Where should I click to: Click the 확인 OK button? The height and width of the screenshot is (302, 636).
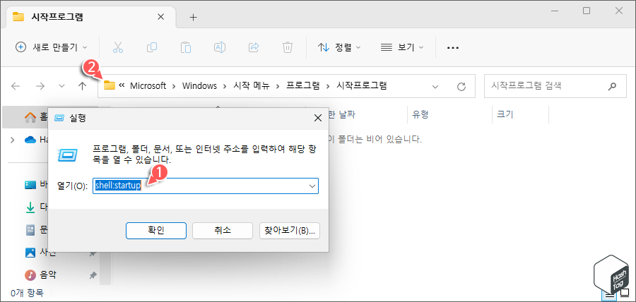coord(156,230)
